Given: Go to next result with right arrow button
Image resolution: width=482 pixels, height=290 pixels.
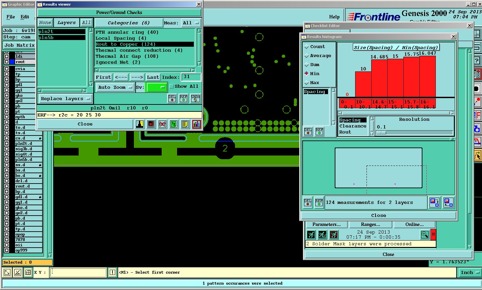Looking at the screenshot, I should click(x=137, y=77).
